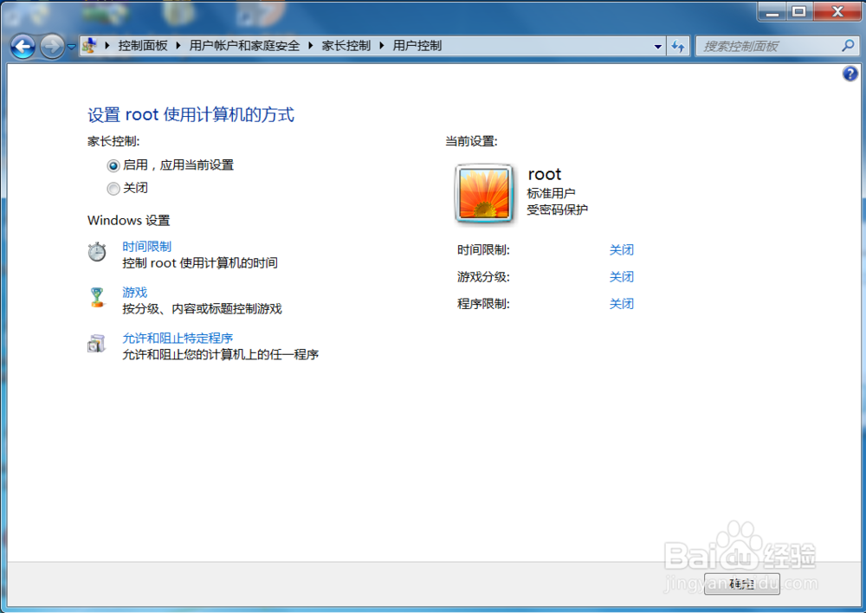866x613 pixels.
Task: Click text 允许和阻止您的计算机上的任一程序
Action: pyautogui.click(x=220, y=354)
